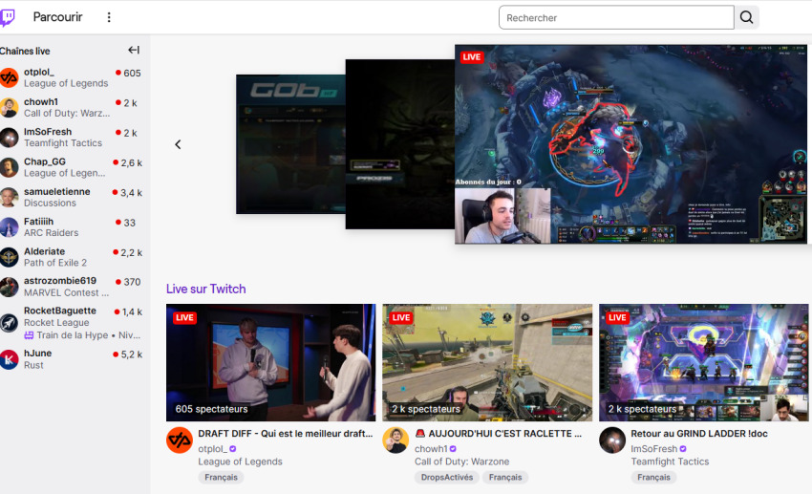Open astrozombie619 avatar in sidebar
Viewport: 812px width, 494px height.
coord(9,287)
